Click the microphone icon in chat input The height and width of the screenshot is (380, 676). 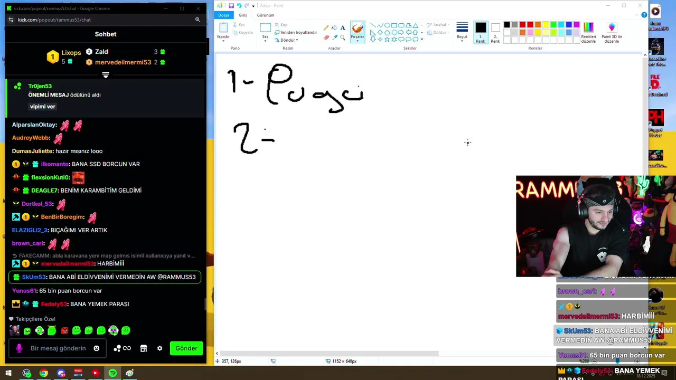coord(19,348)
